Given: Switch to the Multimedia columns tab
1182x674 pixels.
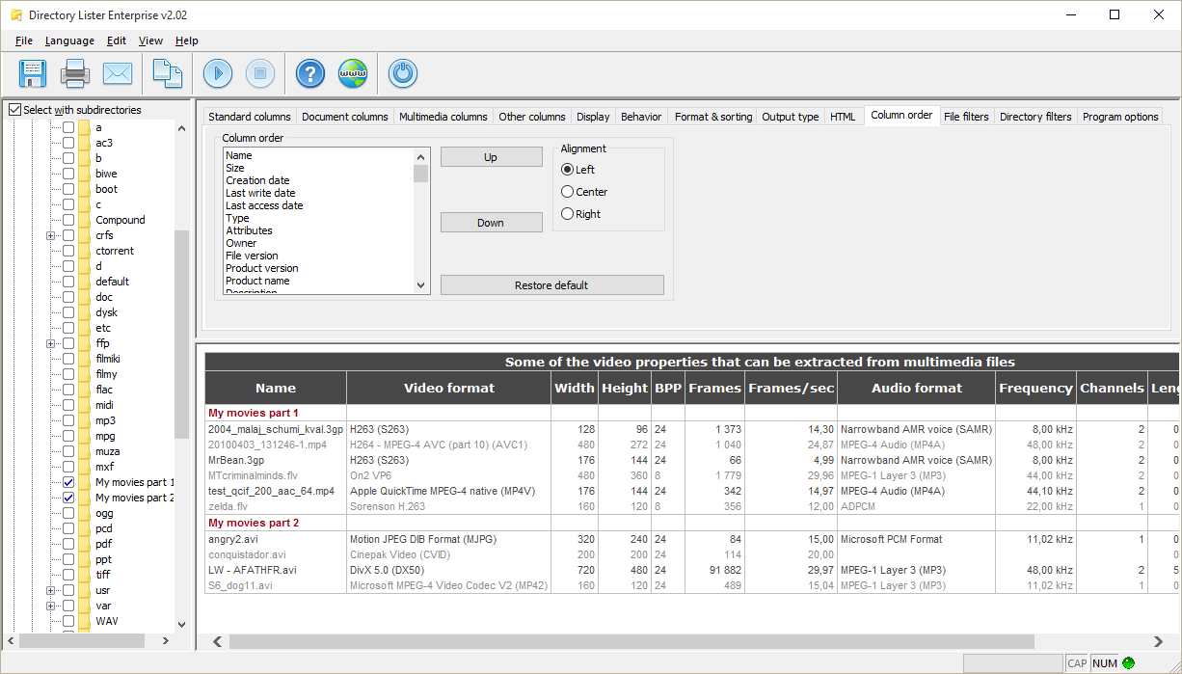Looking at the screenshot, I should point(443,117).
